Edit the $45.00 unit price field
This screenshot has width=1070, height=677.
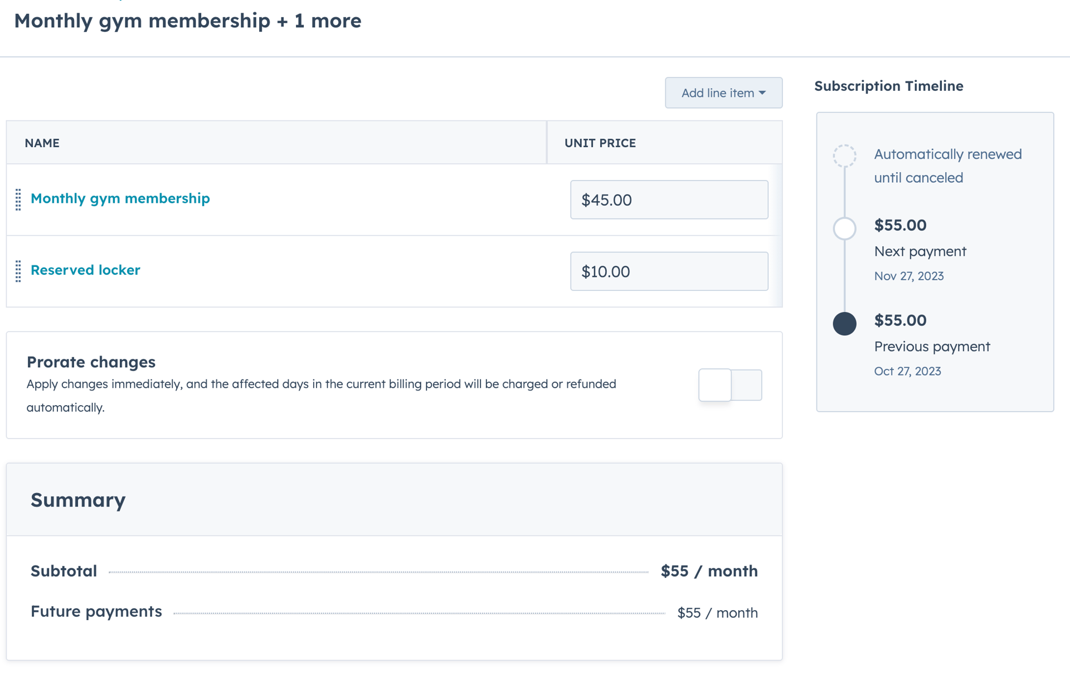click(669, 199)
